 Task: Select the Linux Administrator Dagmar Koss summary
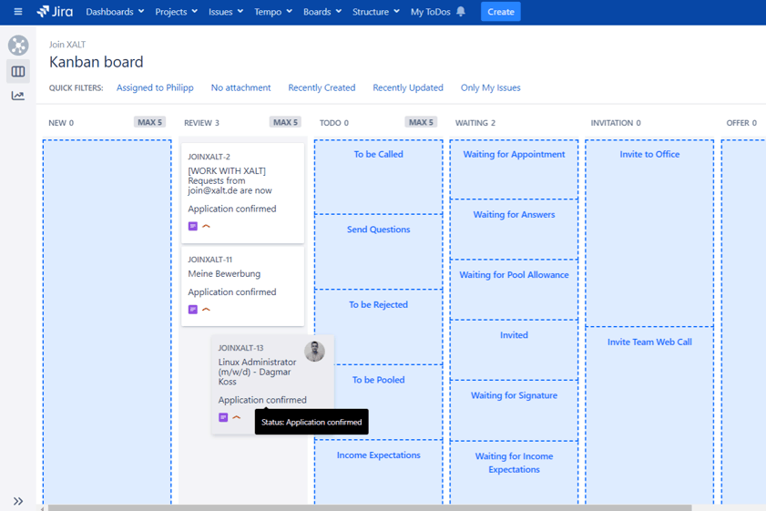(x=257, y=372)
